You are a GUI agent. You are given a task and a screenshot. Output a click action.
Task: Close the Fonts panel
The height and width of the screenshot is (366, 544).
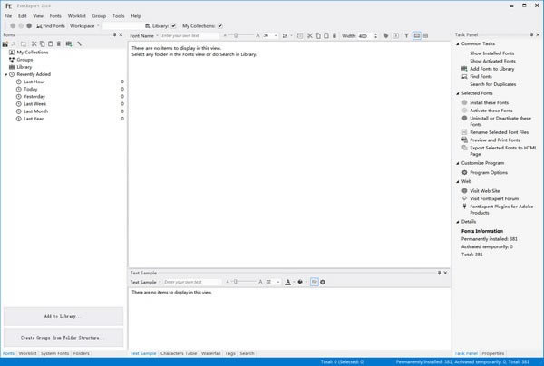(121, 34)
